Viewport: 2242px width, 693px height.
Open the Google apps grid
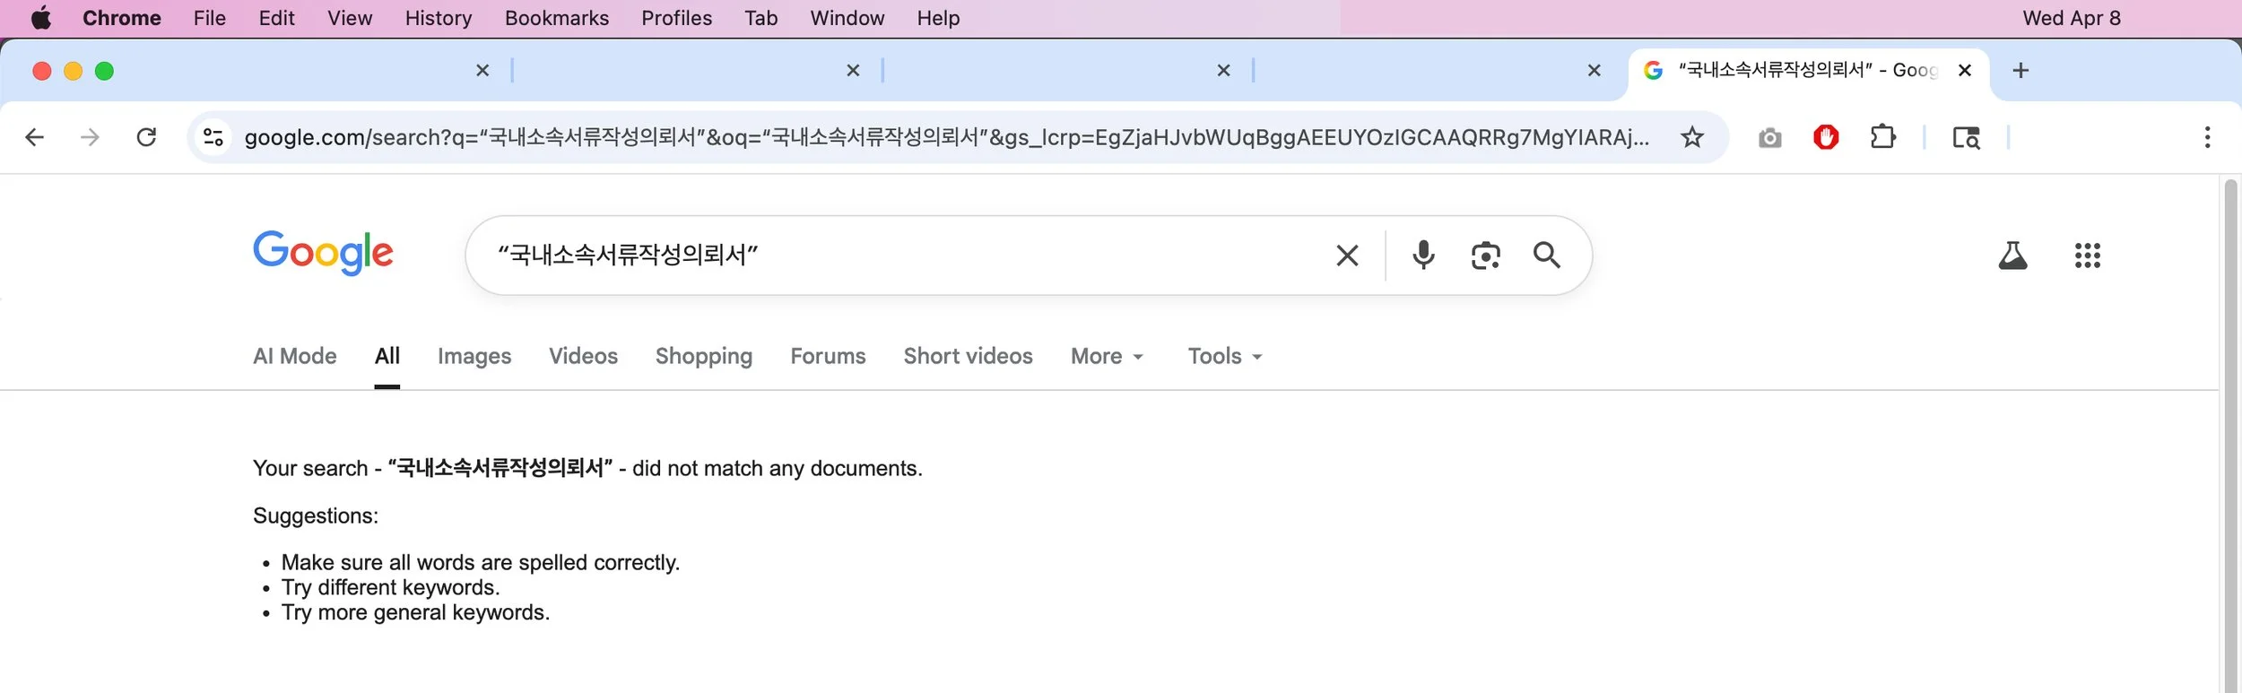pyautogui.click(x=2088, y=256)
